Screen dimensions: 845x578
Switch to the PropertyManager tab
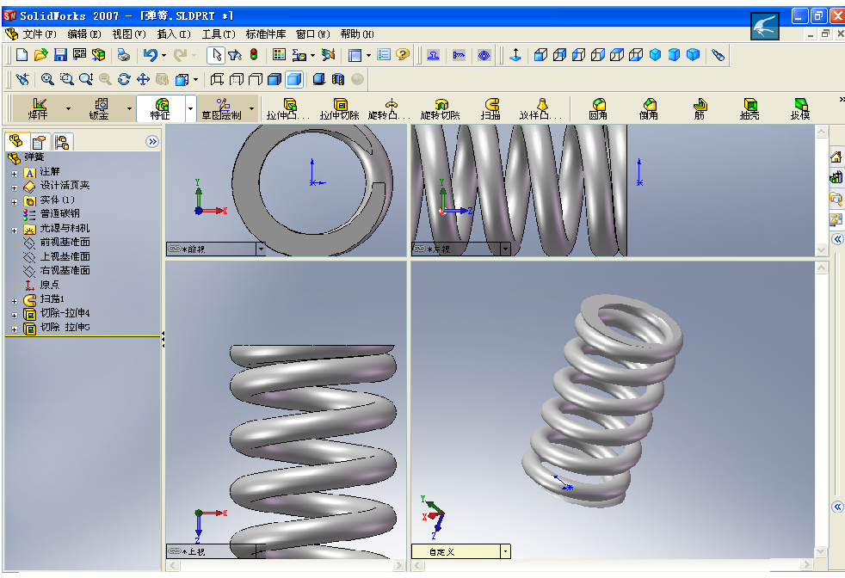pyautogui.click(x=40, y=142)
